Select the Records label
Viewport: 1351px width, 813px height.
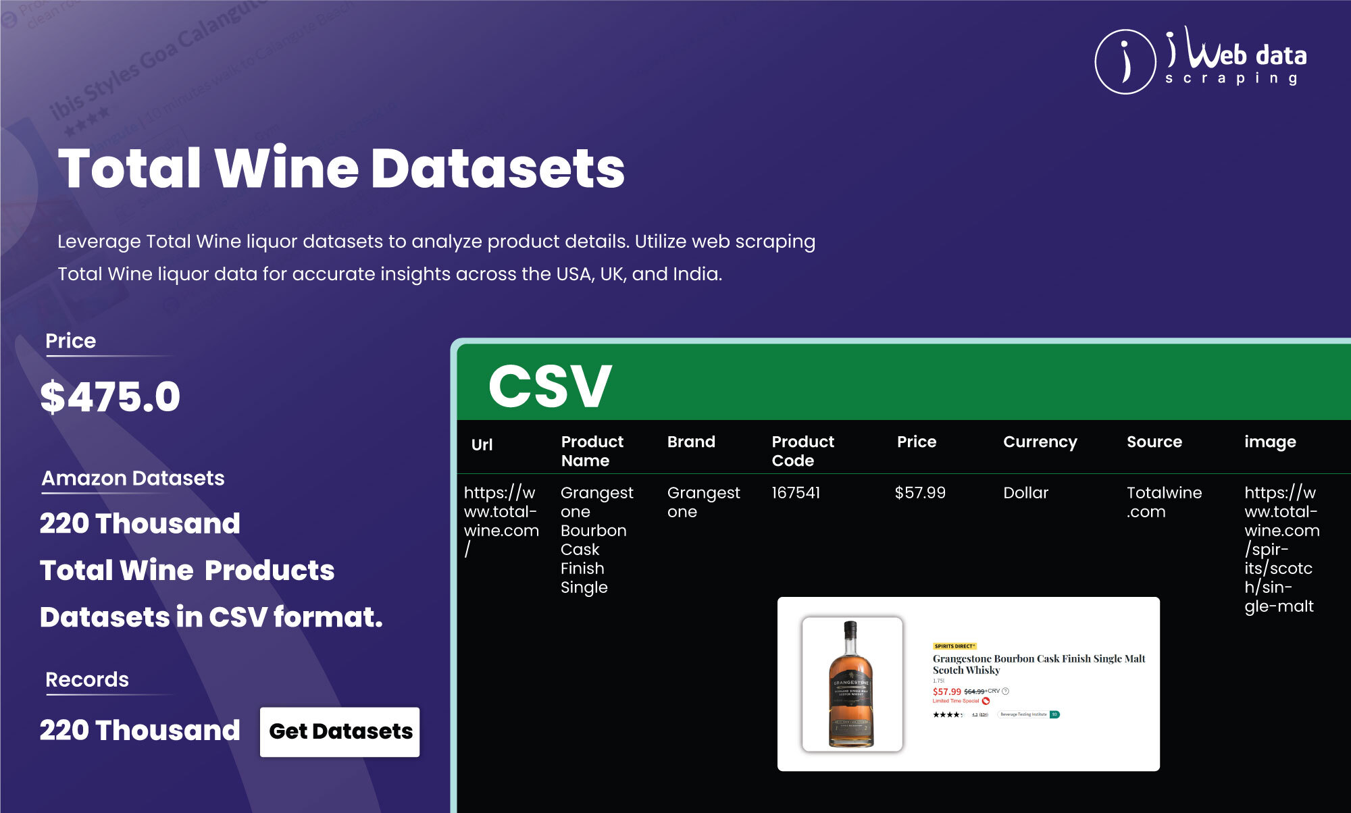click(x=87, y=679)
